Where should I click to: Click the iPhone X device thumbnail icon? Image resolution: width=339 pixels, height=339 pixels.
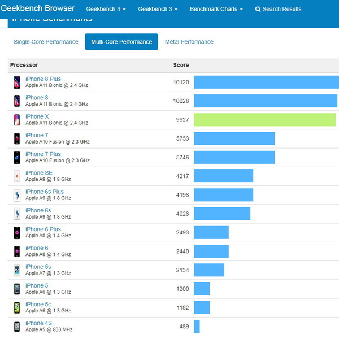[17, 120]
